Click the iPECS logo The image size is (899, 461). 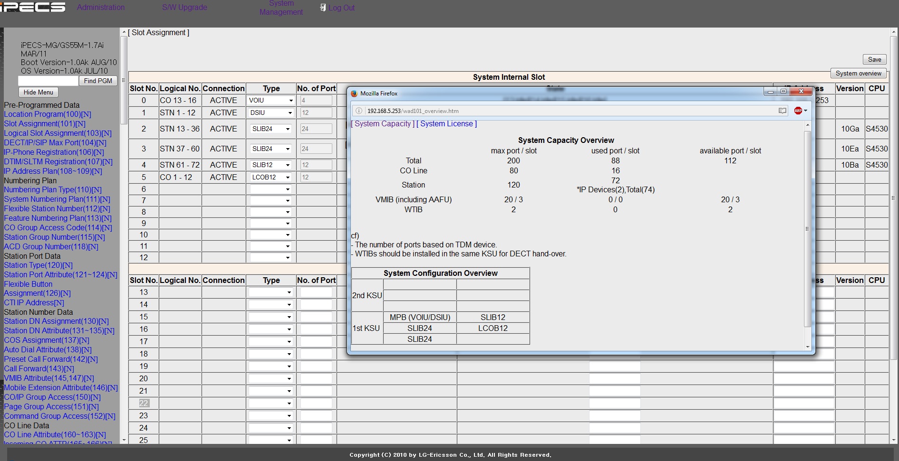(x=33, y=7)
